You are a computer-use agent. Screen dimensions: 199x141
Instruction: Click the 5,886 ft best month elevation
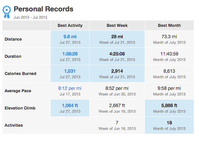coord(169,105)
